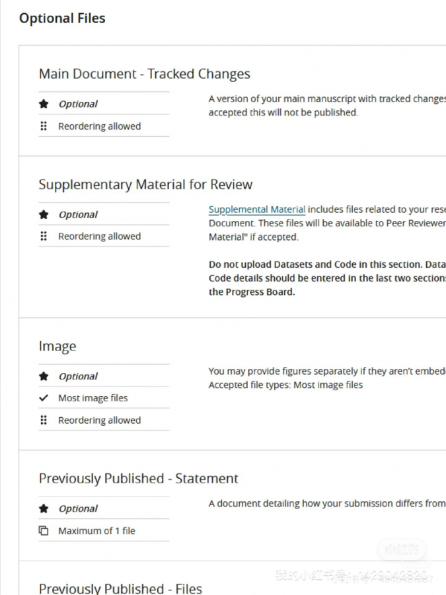The image size is (446, 595).
Task: Click Reordering allowed text in the Image section
Action: click(x=99, y=420)
